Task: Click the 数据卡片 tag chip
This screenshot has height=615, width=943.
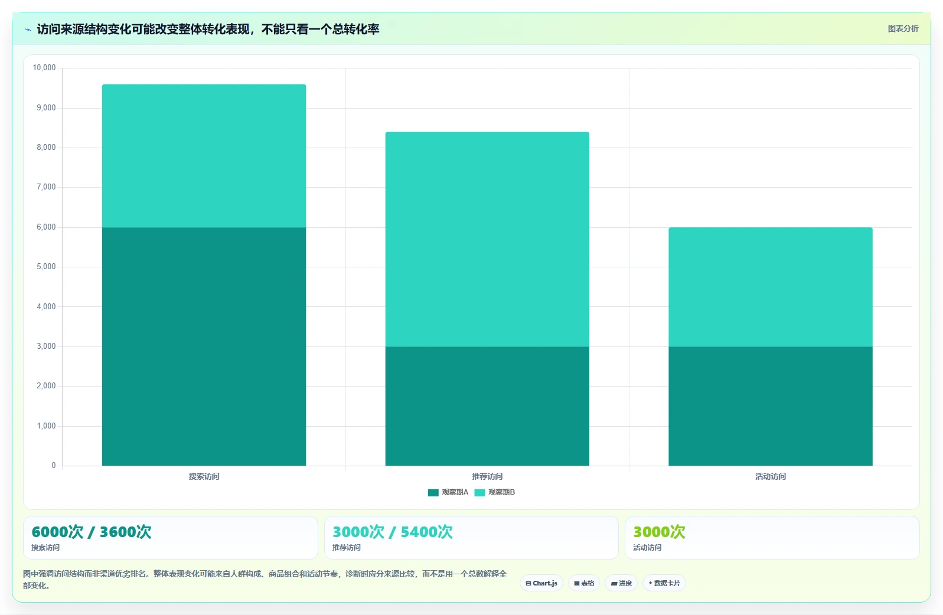Action: [x=664, y=583]
